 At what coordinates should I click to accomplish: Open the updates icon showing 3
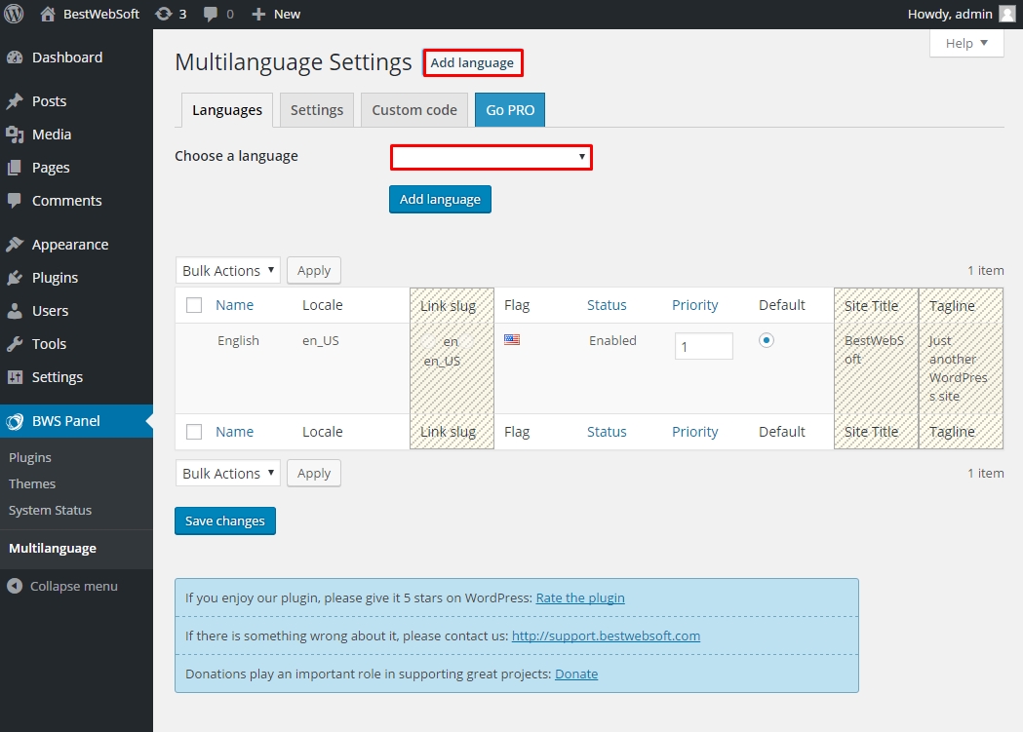[x=163, y=14]
